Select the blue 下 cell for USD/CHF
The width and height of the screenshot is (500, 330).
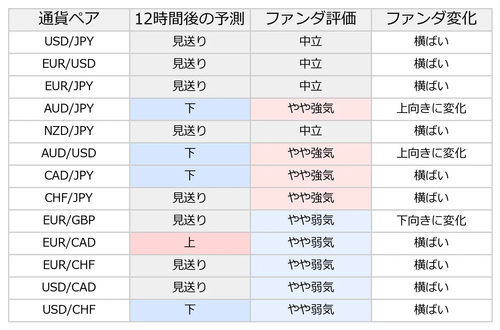190,310
